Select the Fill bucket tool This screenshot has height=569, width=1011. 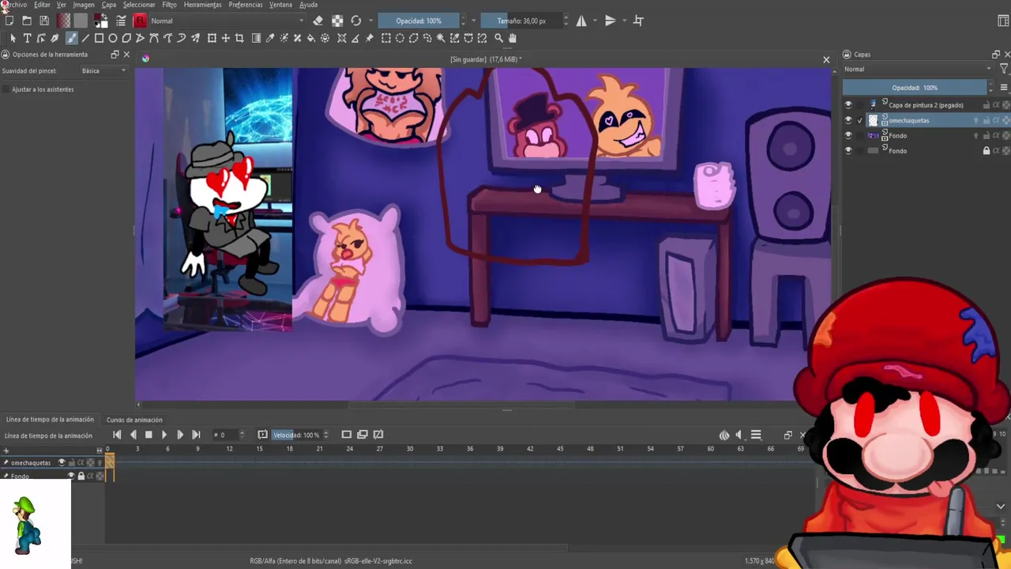coord(311,38)
